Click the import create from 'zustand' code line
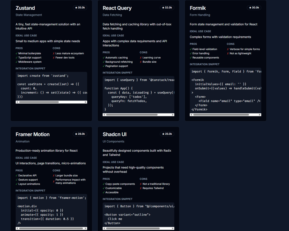The image size is (289, 231). pyautogui.click(x=43, y=76)
